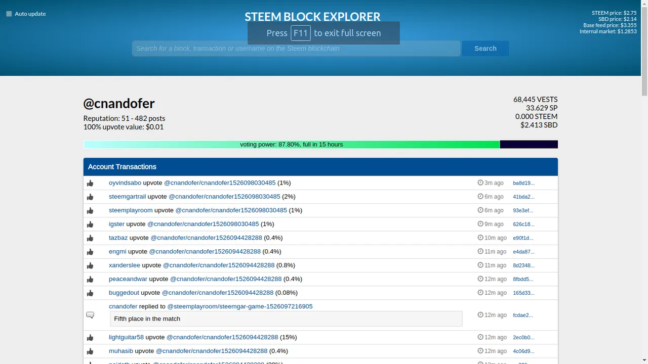Open transaction 165d33...
Viewport: 648px width, 364px height.
[x=523, y=293]
